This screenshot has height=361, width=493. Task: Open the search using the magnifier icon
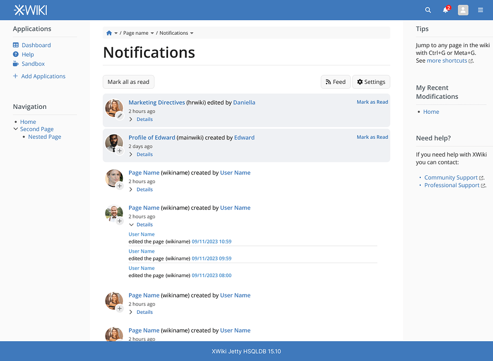428,10
